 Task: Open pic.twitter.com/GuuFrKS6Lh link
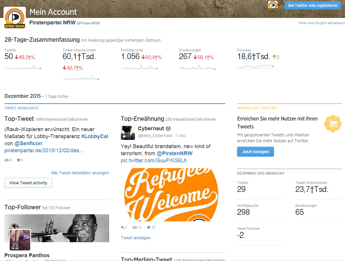point(154,160)
